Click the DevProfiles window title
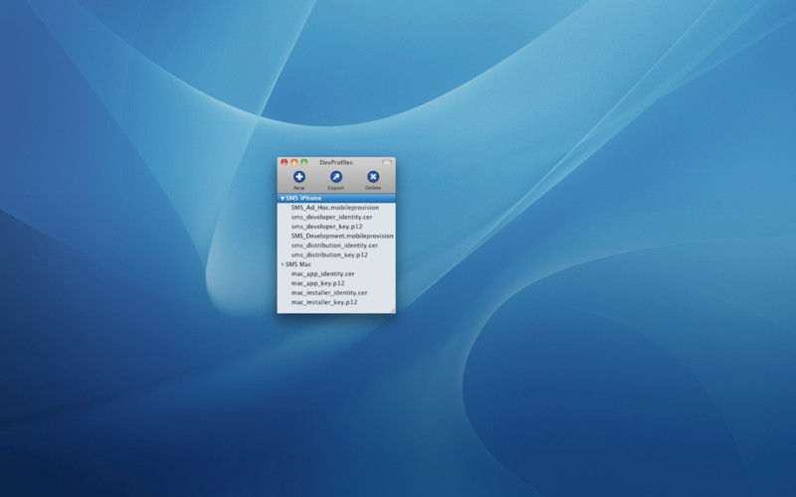 tap(336, 162)
